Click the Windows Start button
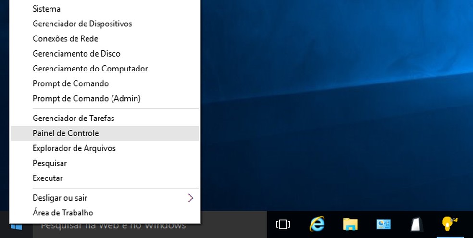The width and height of the screenshot is (473, 238). tap(16, 226)
